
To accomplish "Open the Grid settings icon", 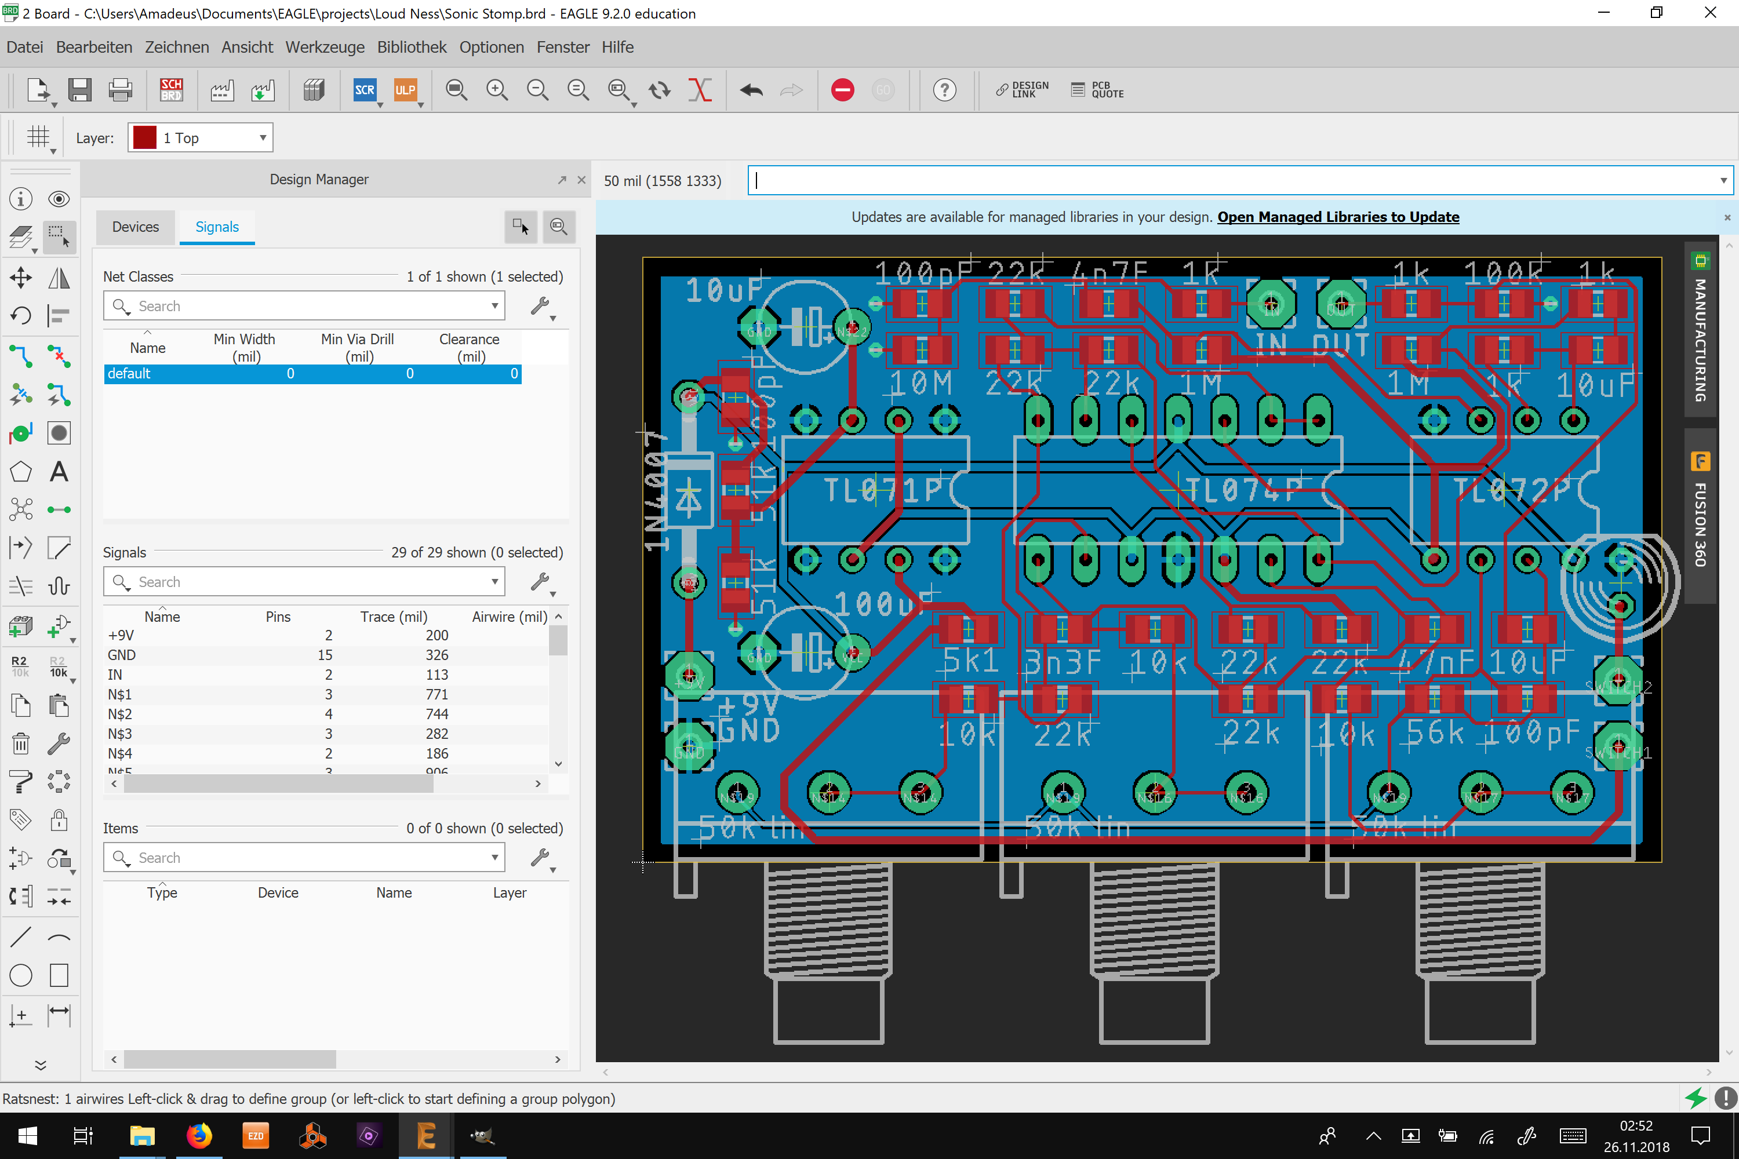I will click(x=38, y=137).
